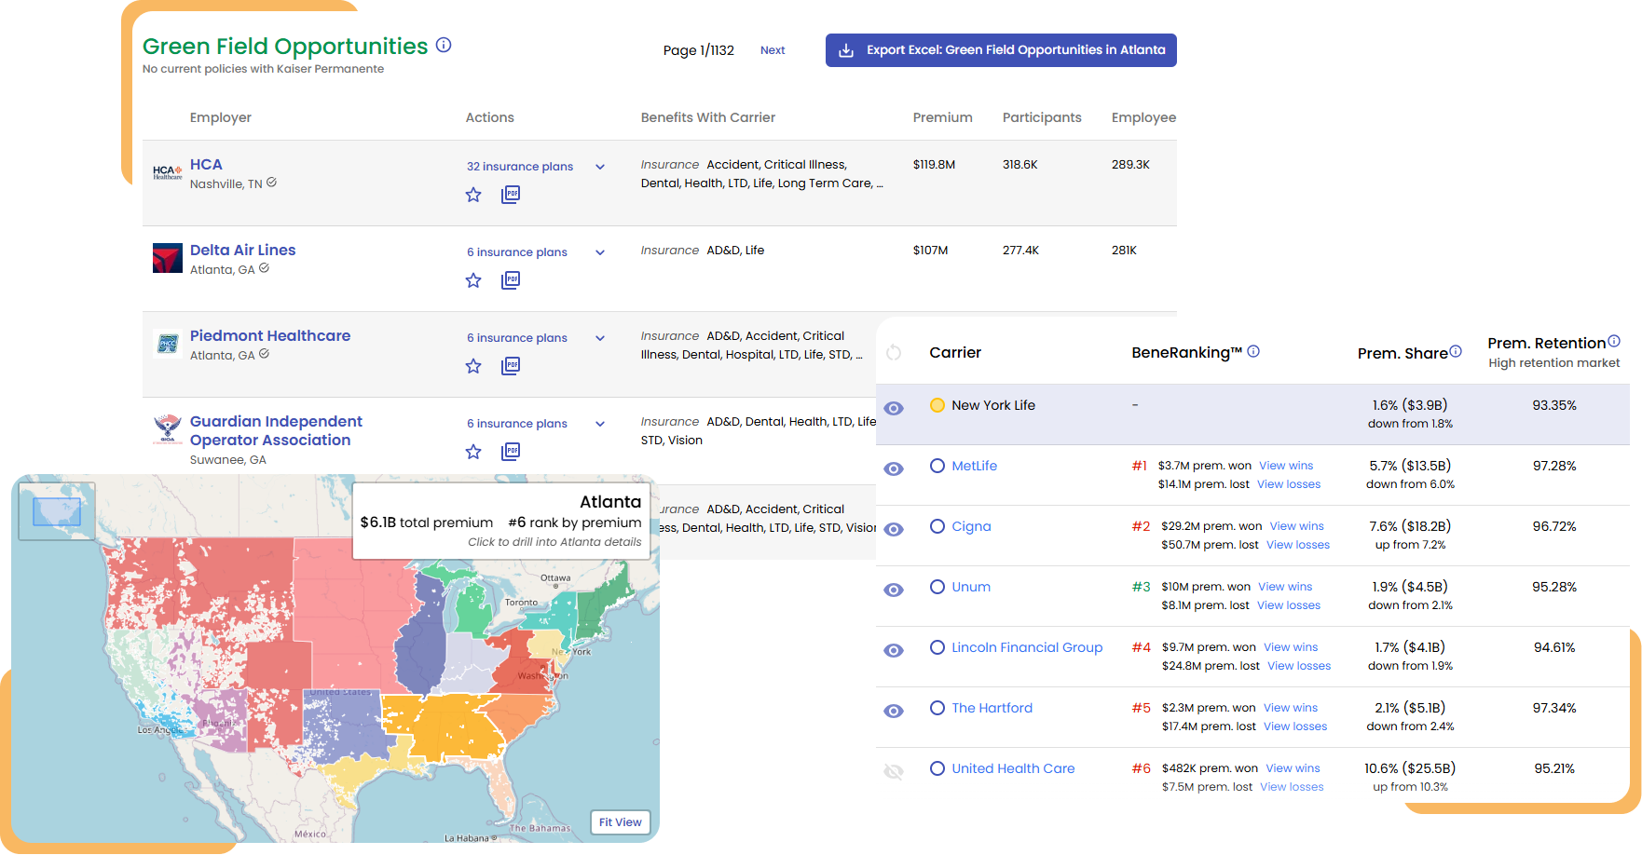
Task: Open Piedmont Healthcare employer page
Action: (x=270, y=336)
